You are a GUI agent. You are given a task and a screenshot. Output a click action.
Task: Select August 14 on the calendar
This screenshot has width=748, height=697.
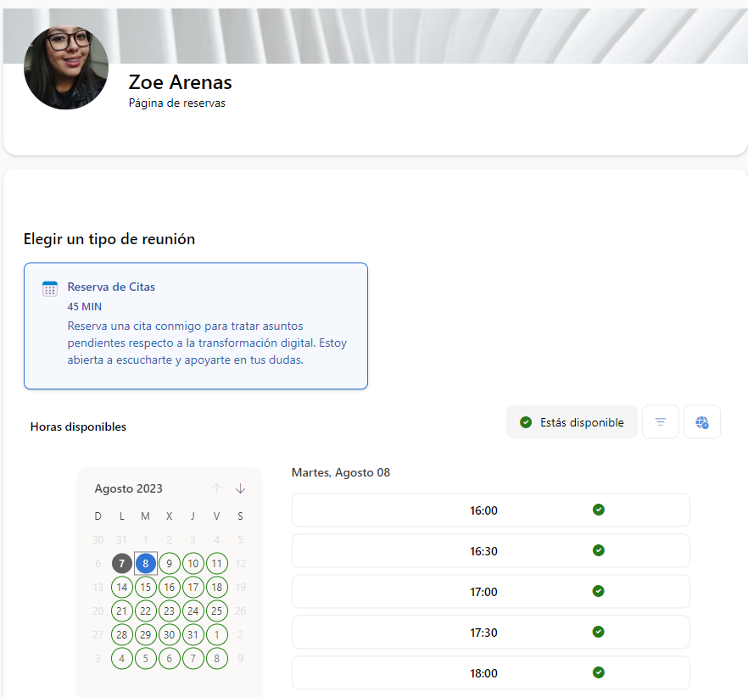tap(121, 587)
